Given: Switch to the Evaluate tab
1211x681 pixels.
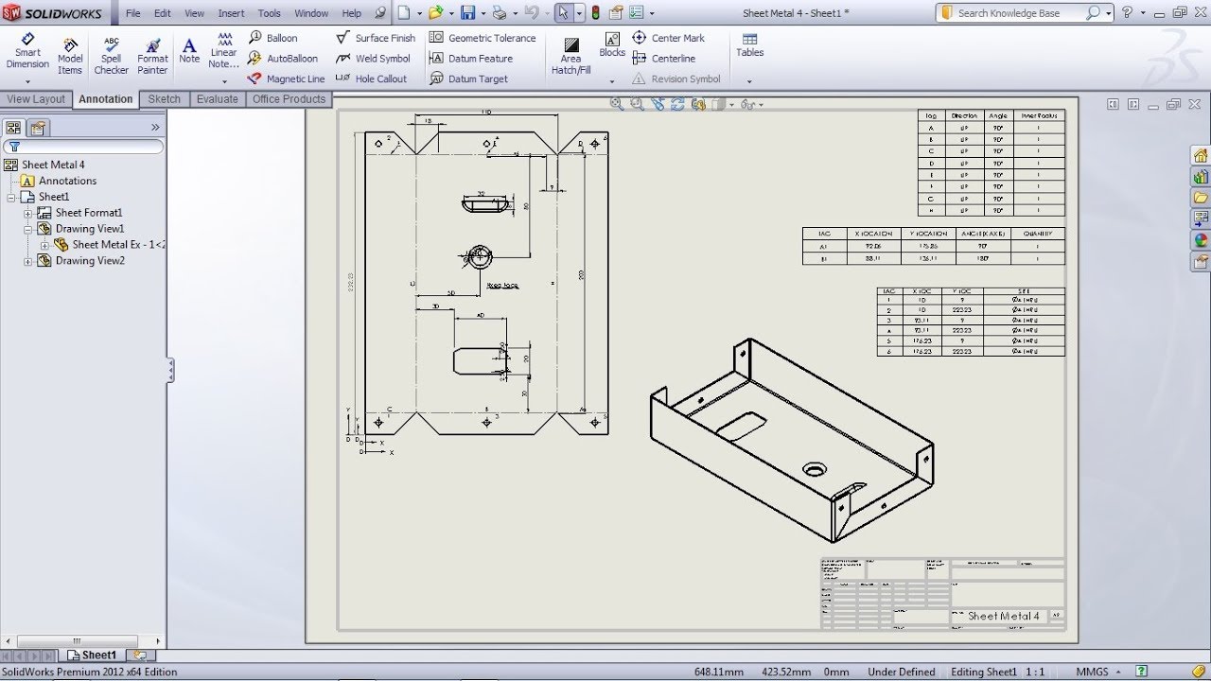Looking at the screenshot, I should point(217,99).
